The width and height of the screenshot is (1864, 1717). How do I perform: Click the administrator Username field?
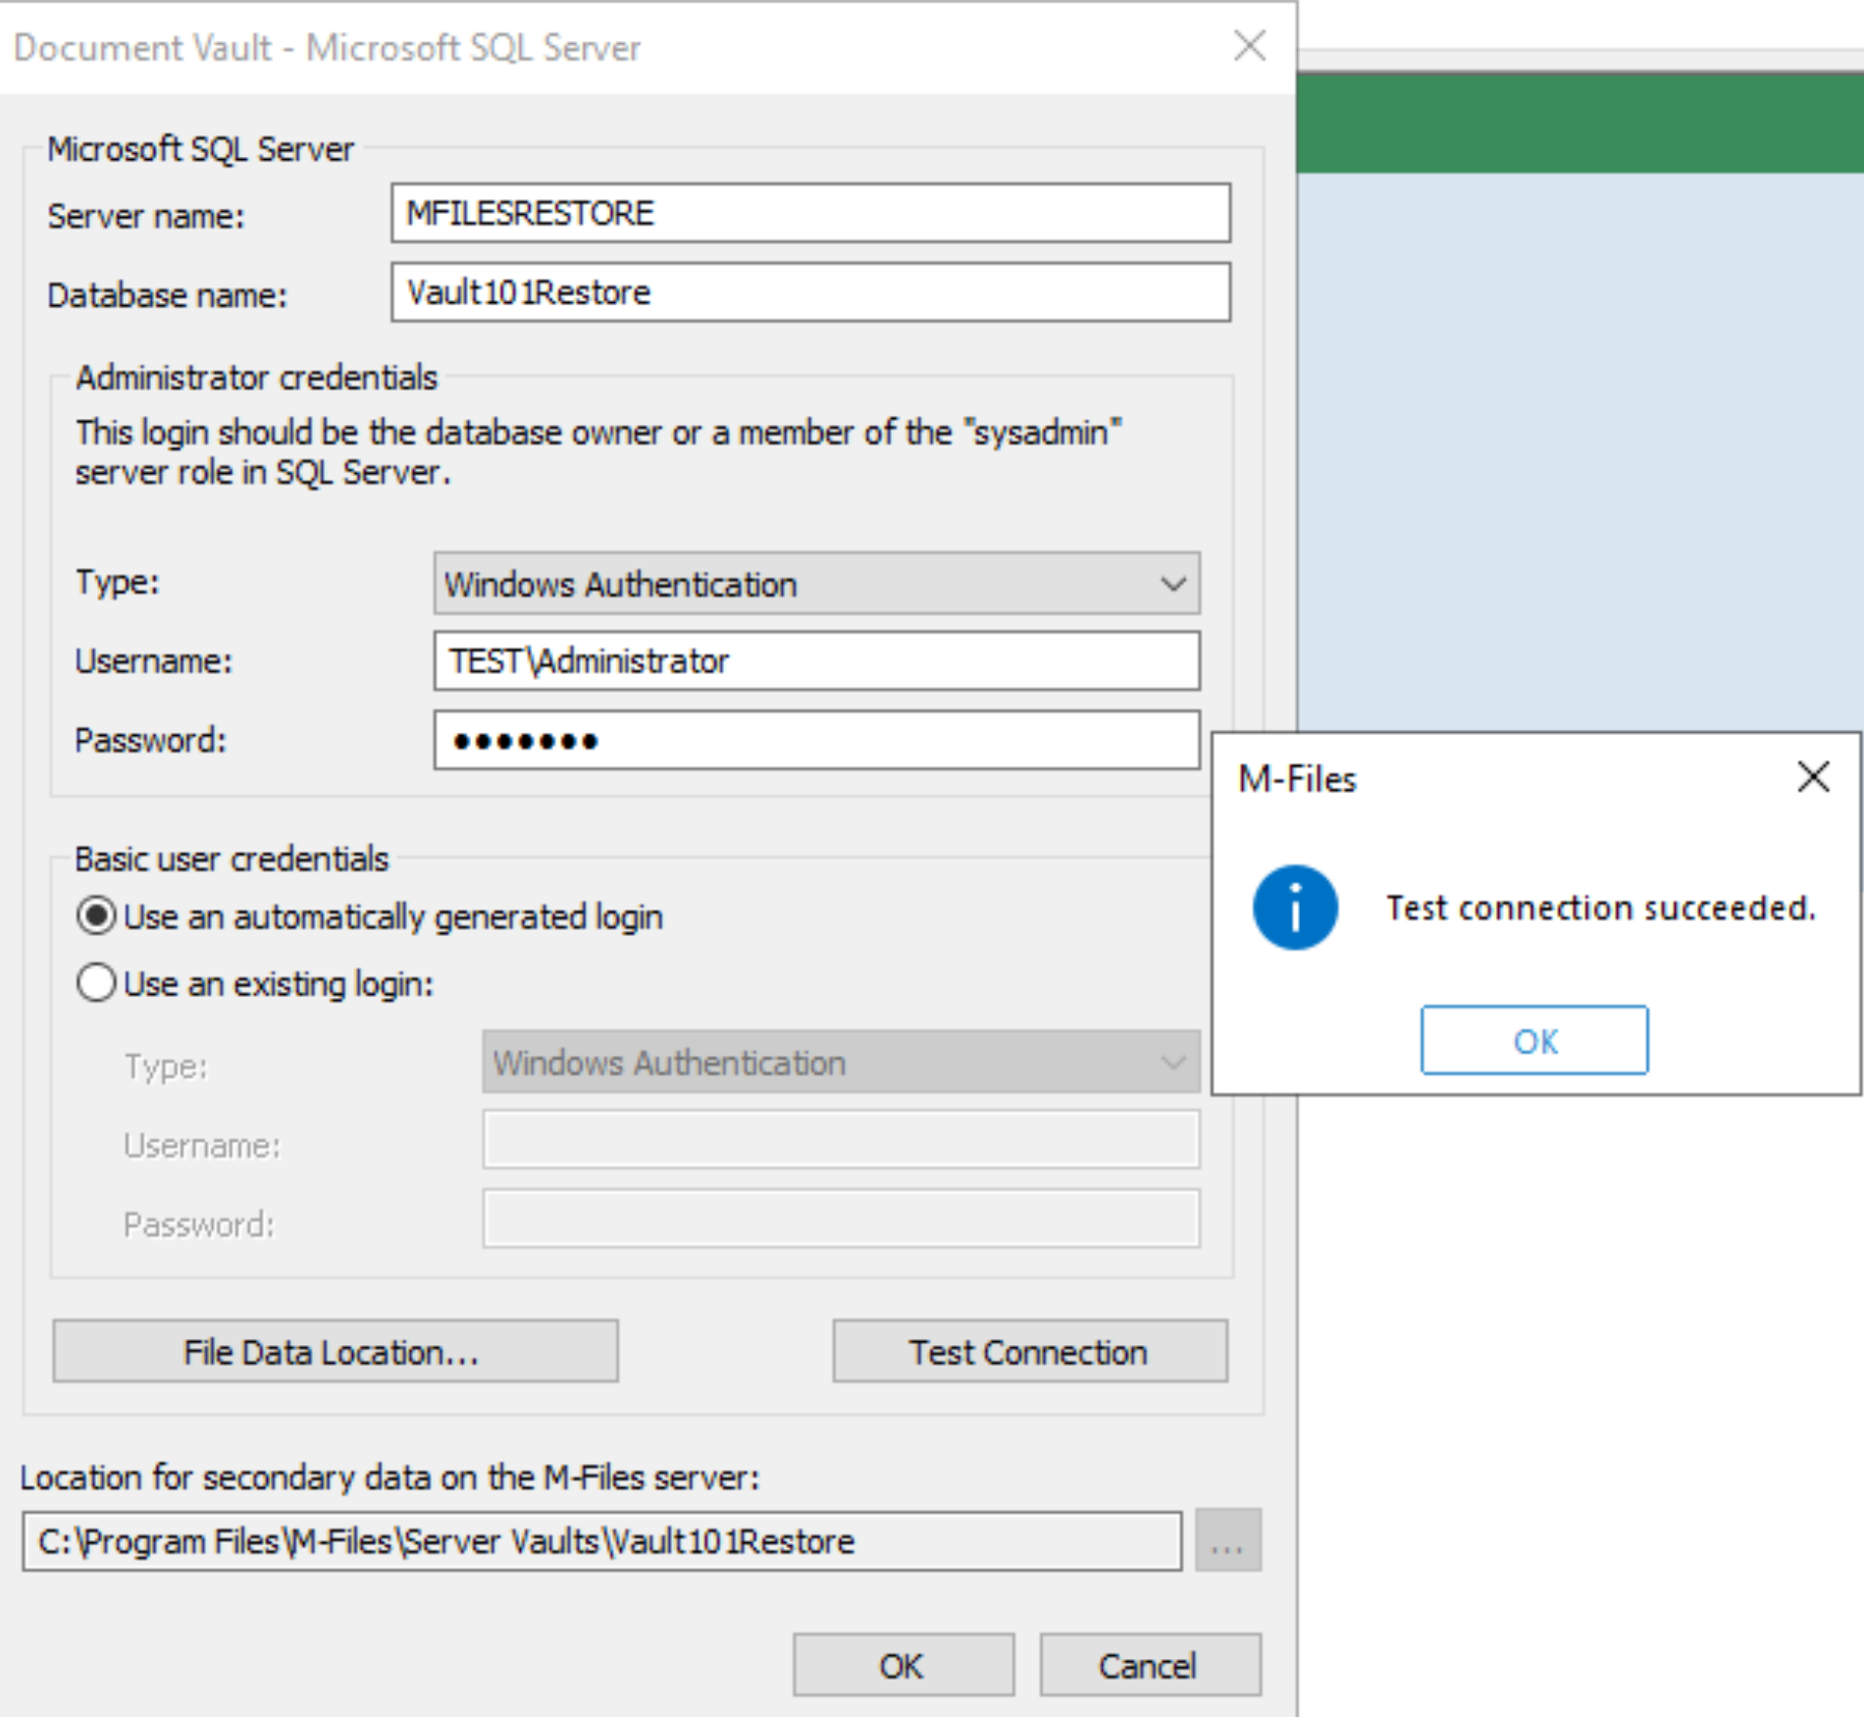pyautogui.click(x=816, y=661)
